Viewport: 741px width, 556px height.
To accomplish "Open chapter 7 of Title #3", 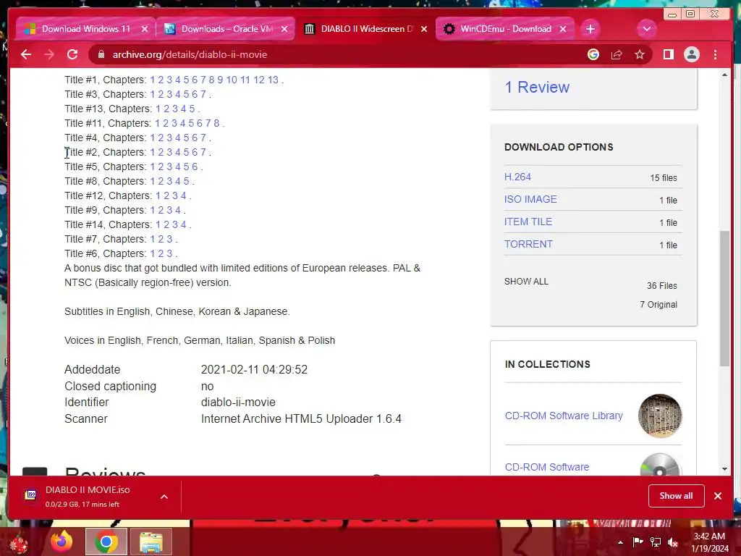I will point(203,95).
